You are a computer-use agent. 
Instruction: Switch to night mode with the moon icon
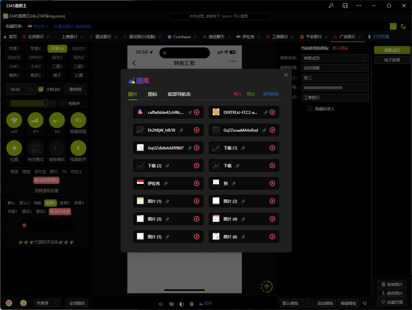coord(403,26)
